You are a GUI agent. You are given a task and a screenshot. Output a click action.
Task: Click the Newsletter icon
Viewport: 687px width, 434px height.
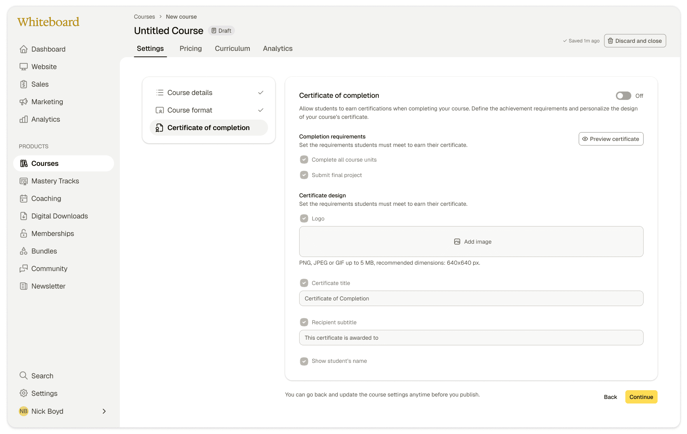[23, 286]
